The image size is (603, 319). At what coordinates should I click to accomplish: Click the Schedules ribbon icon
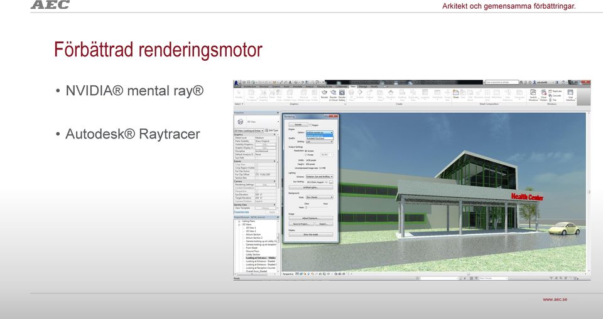click(437, 93)
